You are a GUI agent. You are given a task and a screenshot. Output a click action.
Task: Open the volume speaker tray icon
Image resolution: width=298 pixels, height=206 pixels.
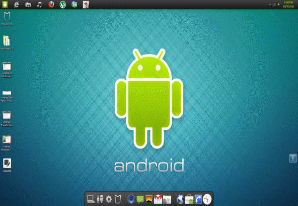279,4
